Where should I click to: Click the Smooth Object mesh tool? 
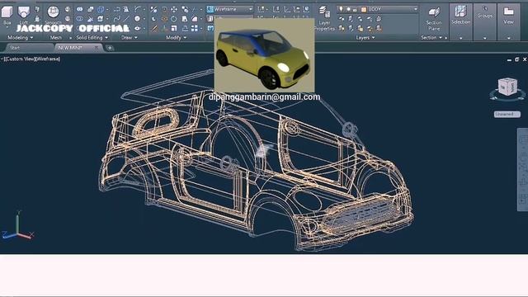coord(53,15)
